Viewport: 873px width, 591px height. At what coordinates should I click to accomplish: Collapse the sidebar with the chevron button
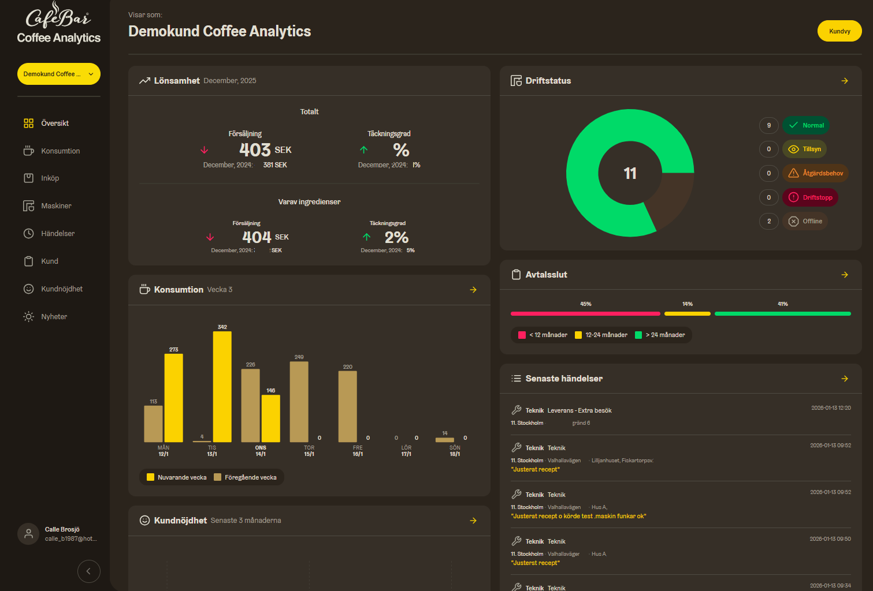pyautogui.click(x=88, y=571)
